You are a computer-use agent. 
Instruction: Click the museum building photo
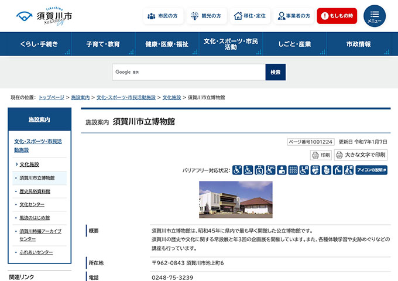[236, 200]
